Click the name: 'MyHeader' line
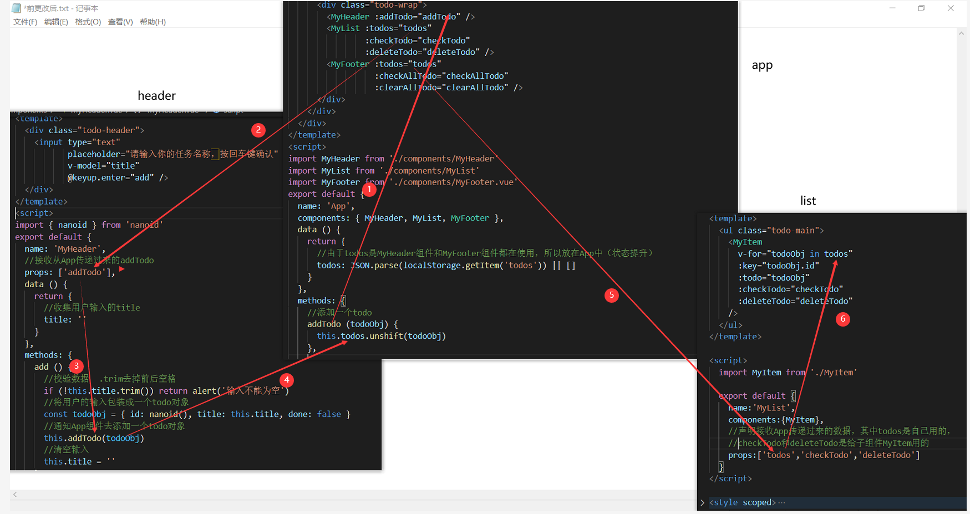Image resolution: width=970 pixels, height=514 pixels. [65, 249]
